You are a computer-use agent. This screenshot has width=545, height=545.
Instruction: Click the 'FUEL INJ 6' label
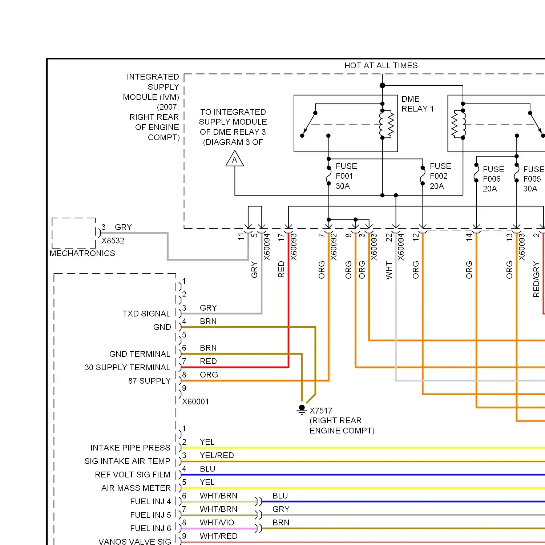150,528
